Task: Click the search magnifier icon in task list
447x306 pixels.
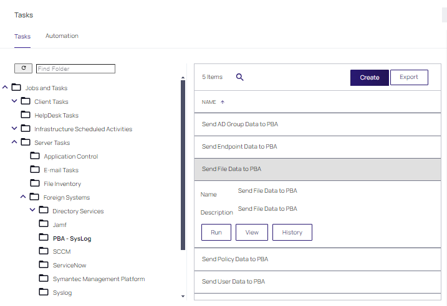Action: pos(240,77)
